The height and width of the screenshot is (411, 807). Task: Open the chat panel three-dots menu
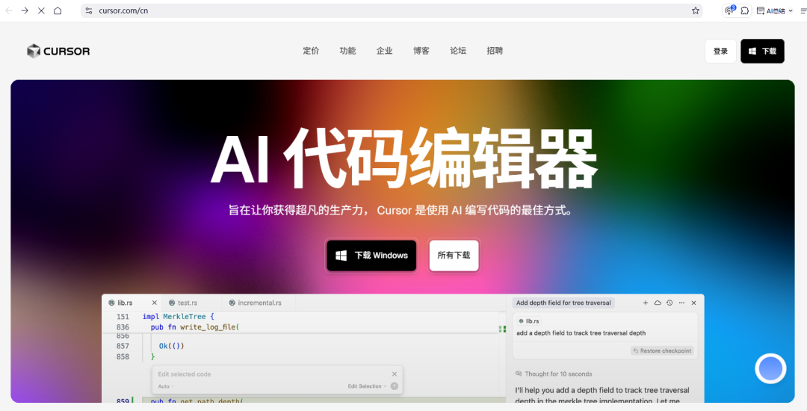[x=681, y=303]
